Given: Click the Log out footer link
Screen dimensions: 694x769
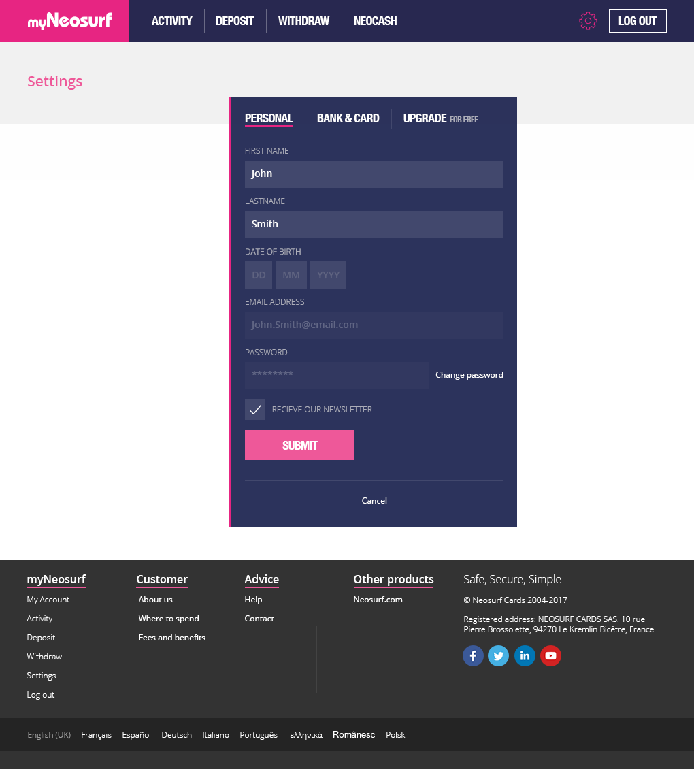Looking at the screenshot, I should (x=41, y=695).
